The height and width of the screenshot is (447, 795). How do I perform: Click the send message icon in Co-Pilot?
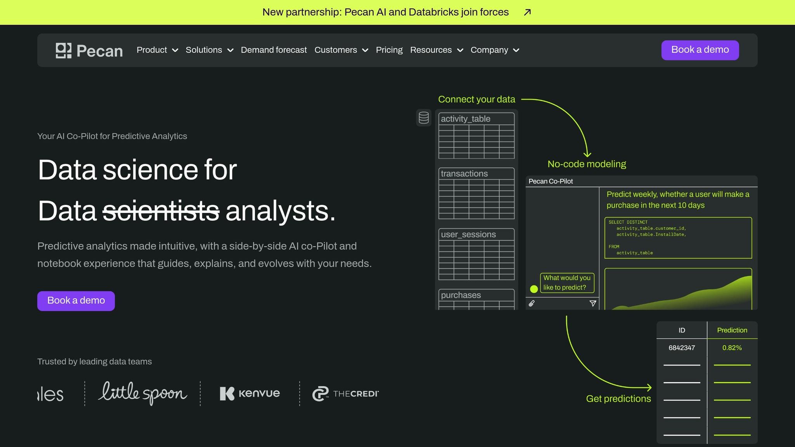coord(593,303)
